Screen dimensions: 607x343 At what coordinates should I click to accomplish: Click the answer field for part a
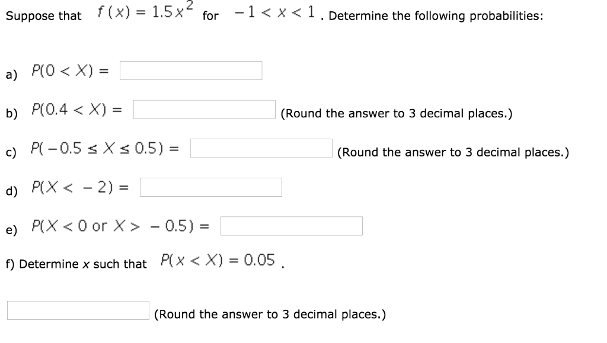(x=190, y=70)
